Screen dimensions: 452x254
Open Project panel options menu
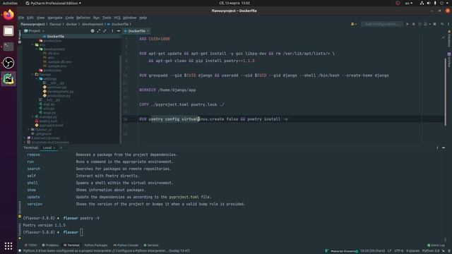pyautogui.click(x=112, y=31)
